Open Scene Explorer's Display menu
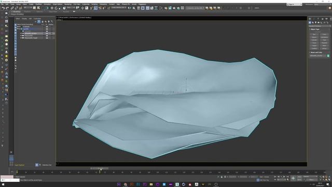 click(24, 19)
